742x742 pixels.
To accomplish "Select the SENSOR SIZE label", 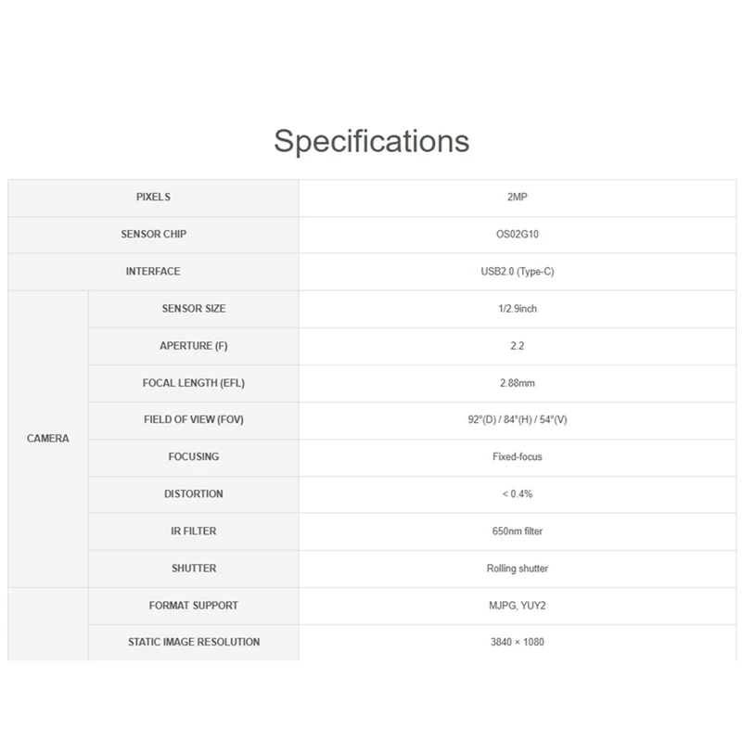I will point(193,309).
